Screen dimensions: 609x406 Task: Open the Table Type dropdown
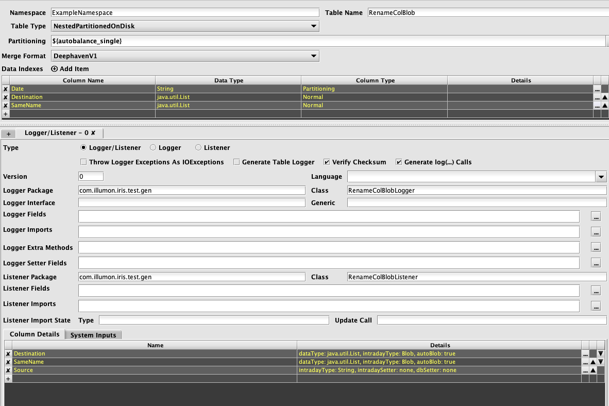coord(314,26)
